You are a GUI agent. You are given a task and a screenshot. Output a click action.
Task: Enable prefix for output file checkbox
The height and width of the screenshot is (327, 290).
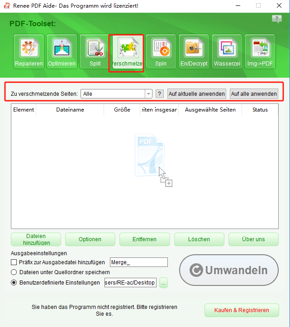tap(14, 262)
